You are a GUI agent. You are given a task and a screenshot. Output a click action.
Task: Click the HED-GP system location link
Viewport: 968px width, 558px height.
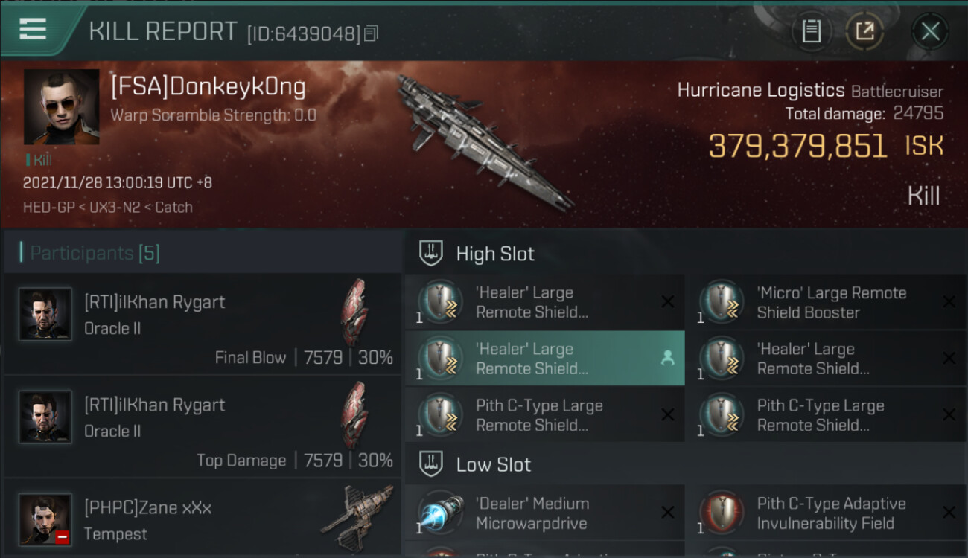(x=48, y=208)
